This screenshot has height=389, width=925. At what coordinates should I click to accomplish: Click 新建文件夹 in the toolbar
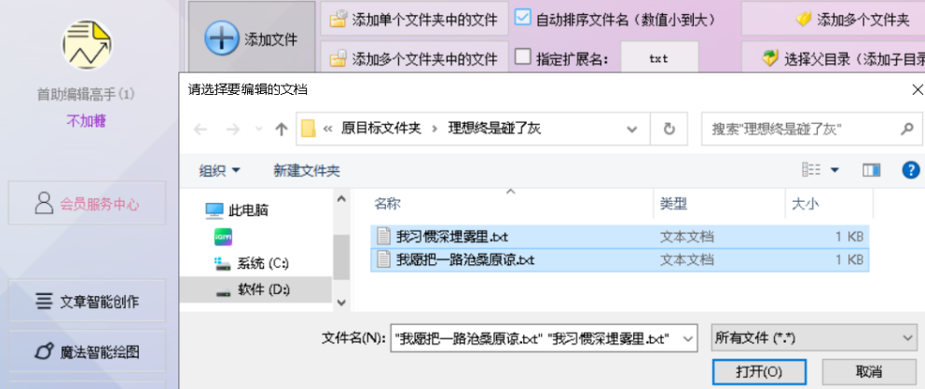(307, 170)
